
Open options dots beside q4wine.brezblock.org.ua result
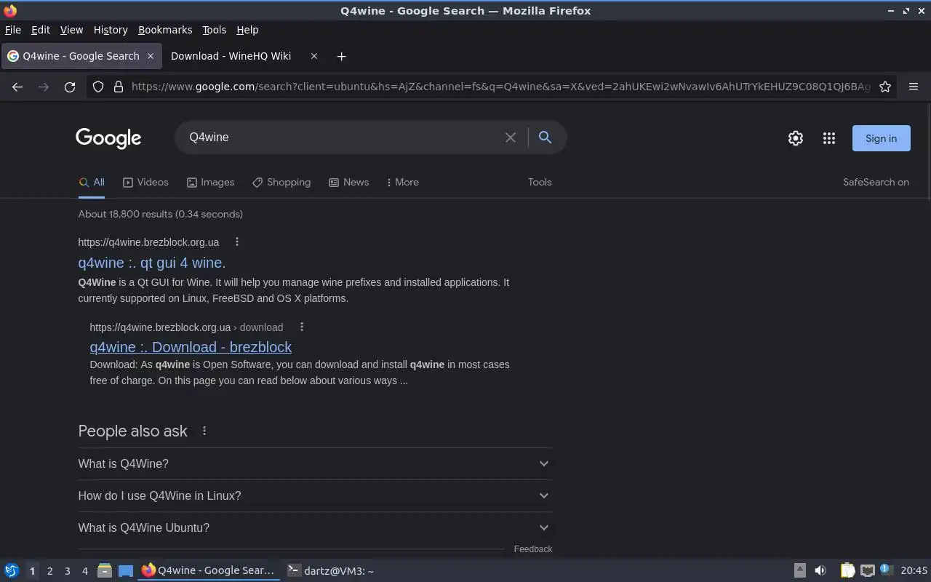(x=236, y=242)
